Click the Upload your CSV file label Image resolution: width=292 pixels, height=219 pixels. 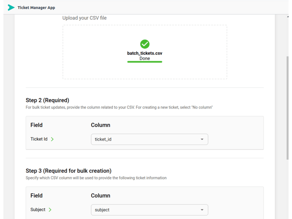coord(84,18)
